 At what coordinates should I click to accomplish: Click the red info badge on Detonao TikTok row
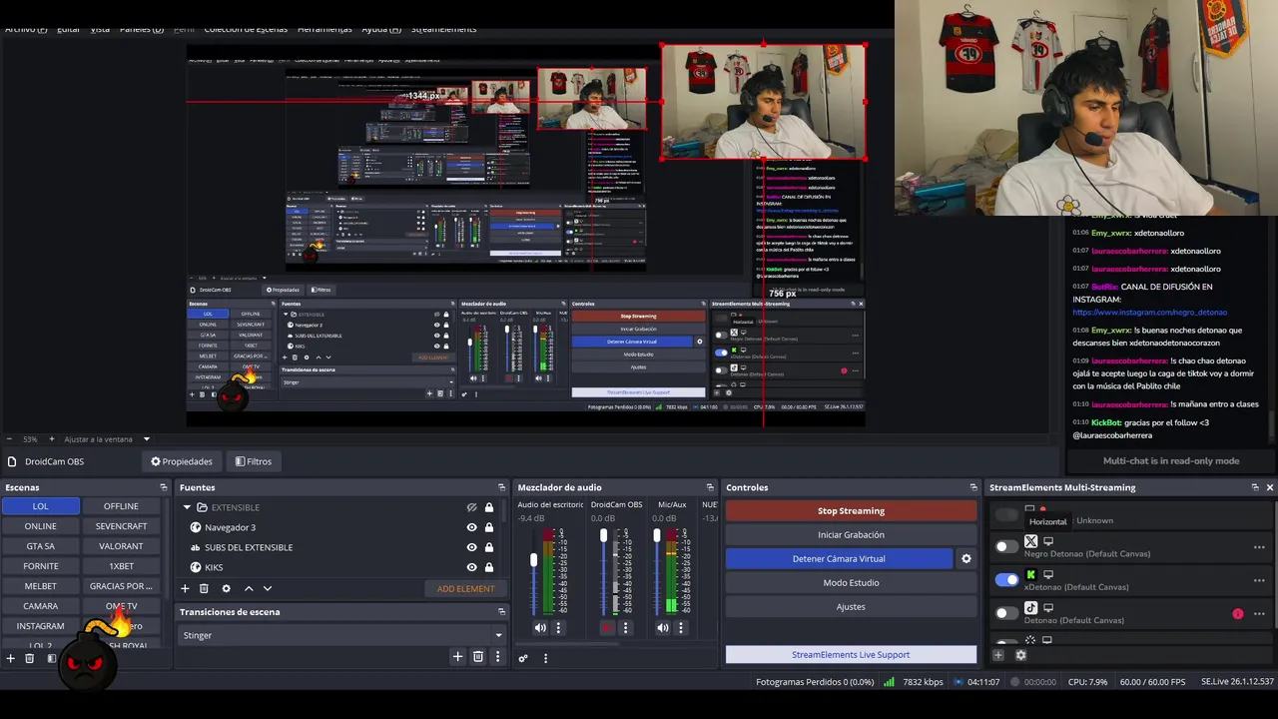pos(1238,614)
